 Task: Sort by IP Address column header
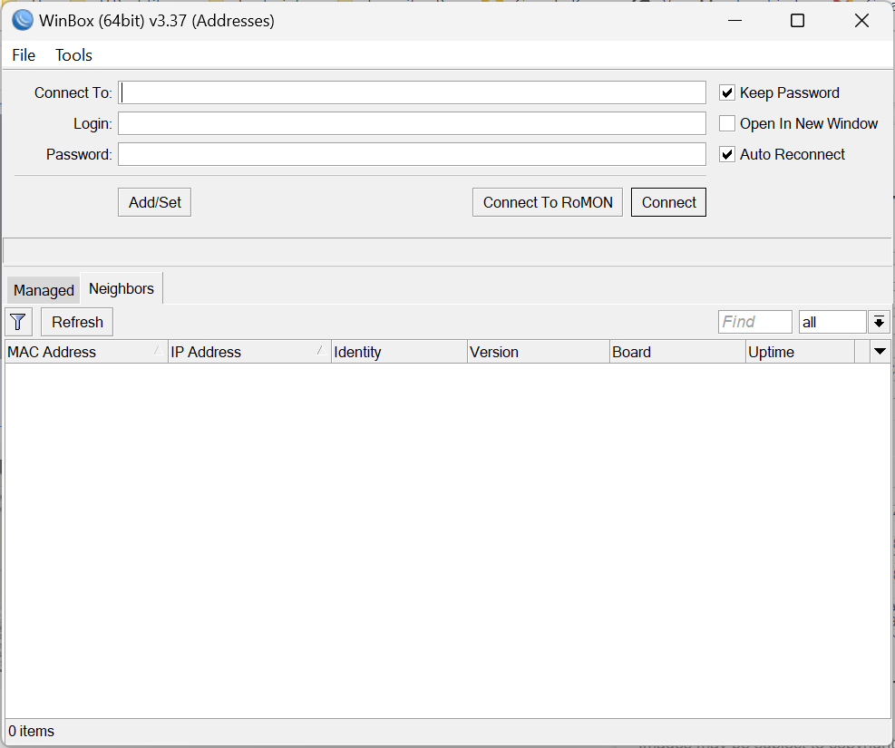pos(249,352)
